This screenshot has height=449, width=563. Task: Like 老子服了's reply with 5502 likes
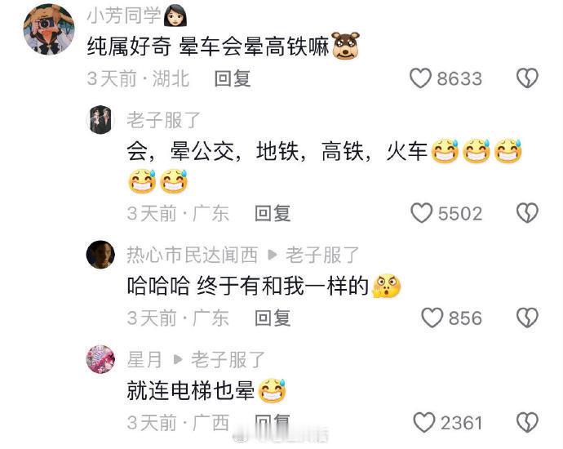pos(421,213)
